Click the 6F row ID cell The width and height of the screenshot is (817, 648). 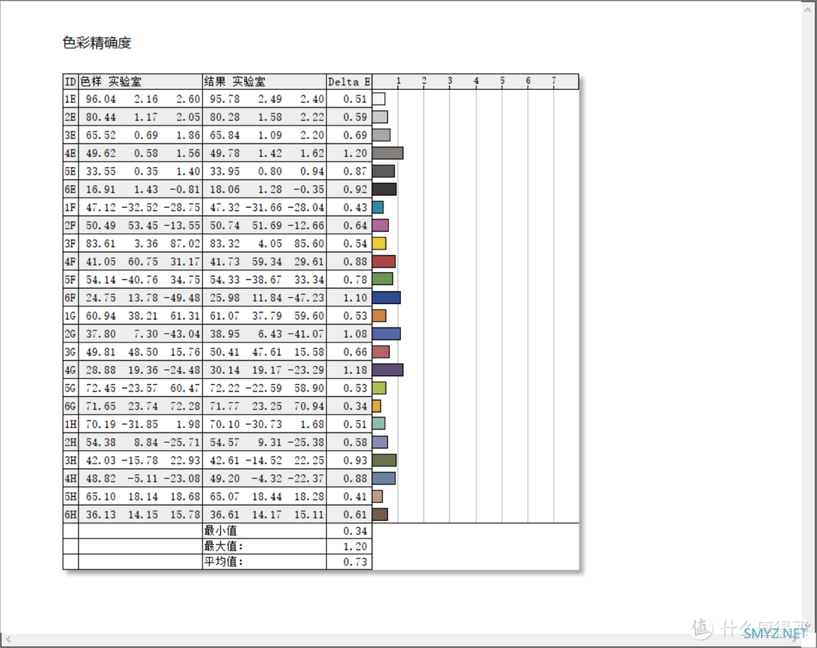tap(70, 297)
